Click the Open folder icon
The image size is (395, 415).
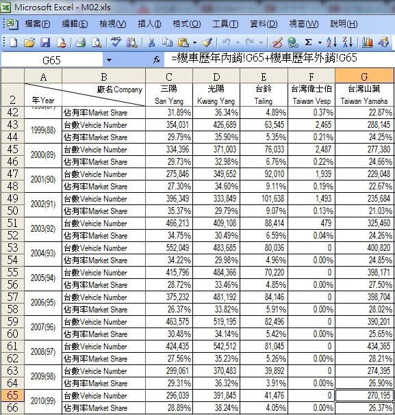[x=29, y=42]
